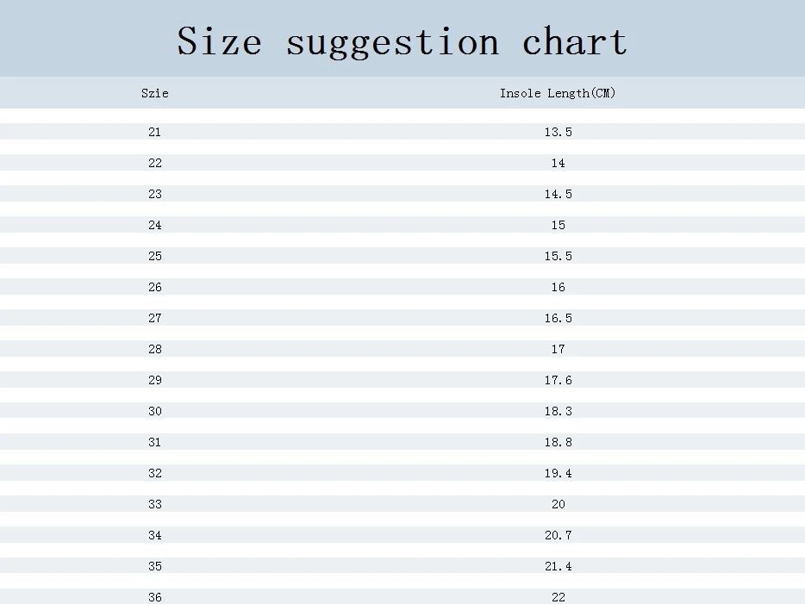Click the 21.4 insole length cell

pos(558,566)
